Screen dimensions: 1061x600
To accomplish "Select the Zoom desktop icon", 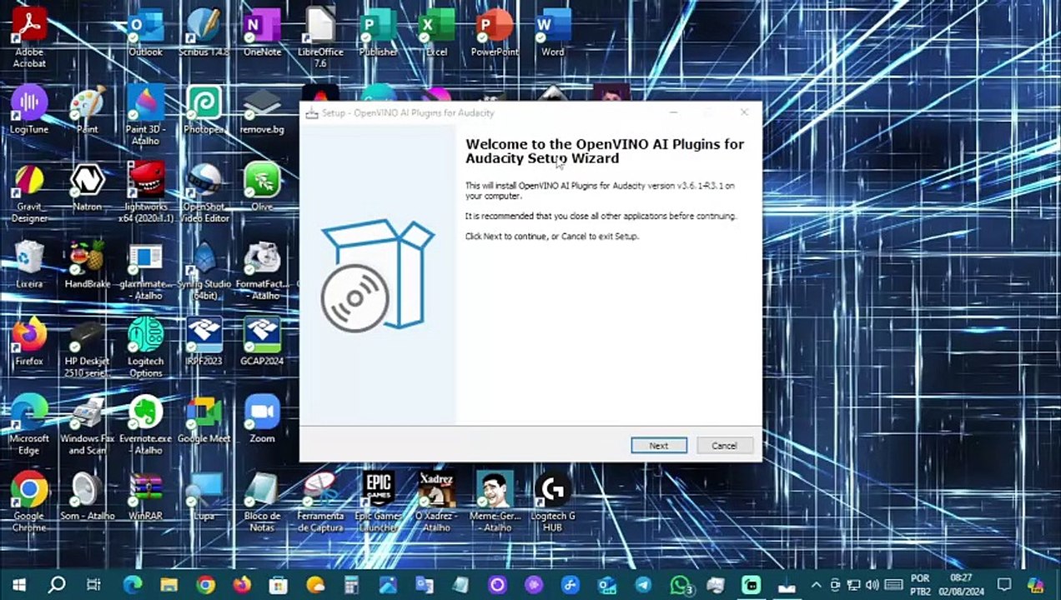I will point(262,419).
